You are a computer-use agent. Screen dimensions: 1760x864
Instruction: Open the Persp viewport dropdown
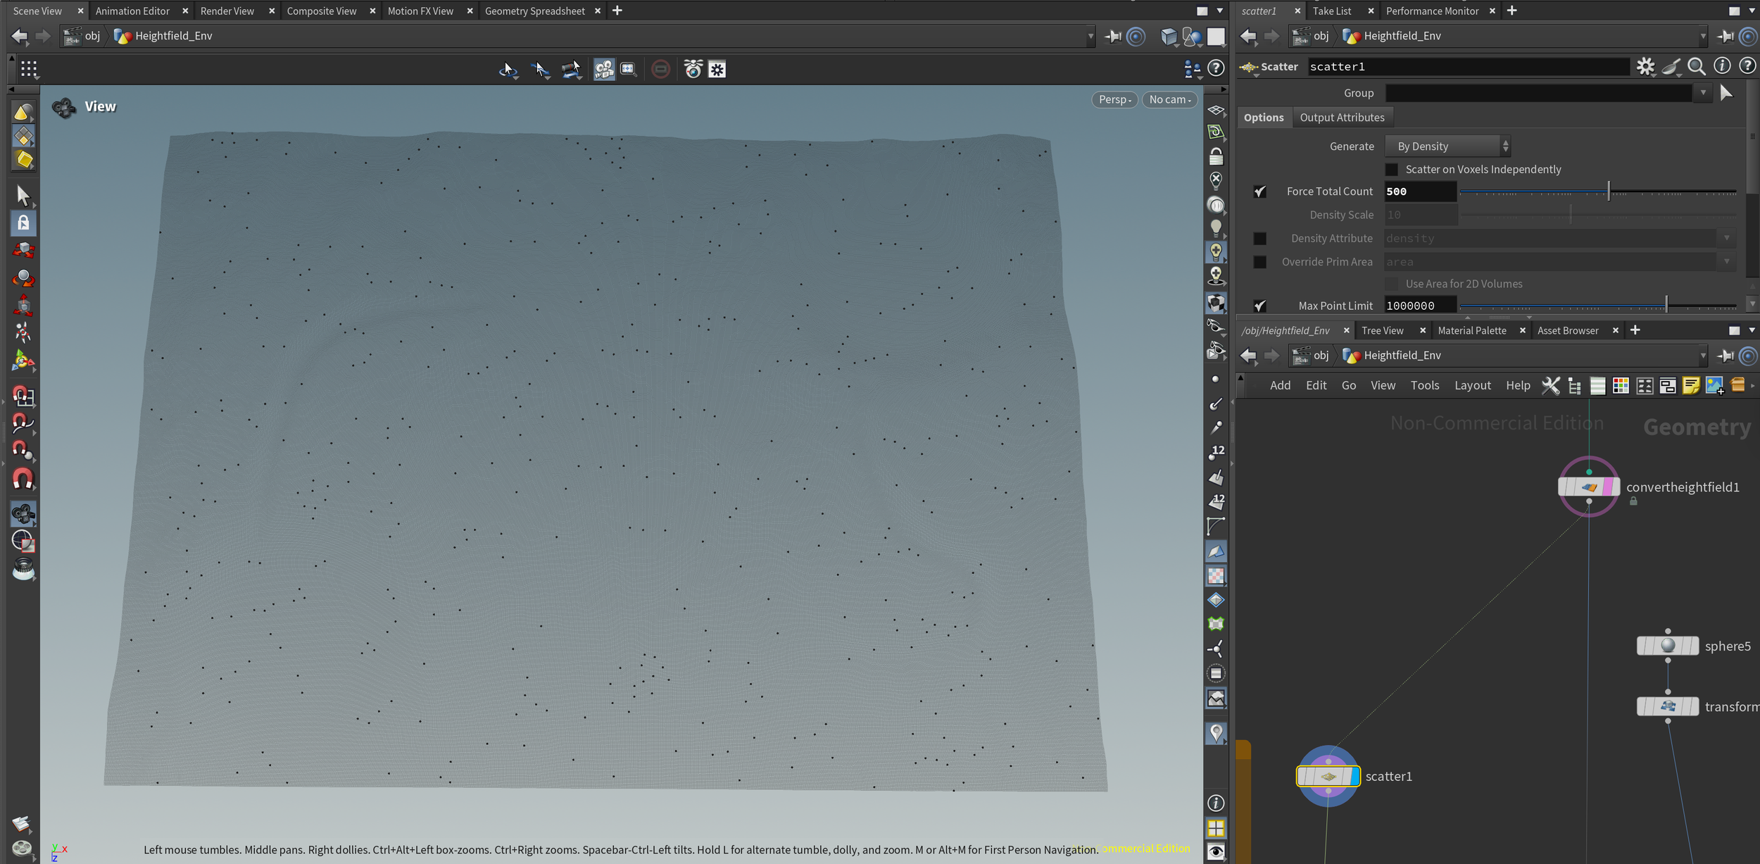1114,100
